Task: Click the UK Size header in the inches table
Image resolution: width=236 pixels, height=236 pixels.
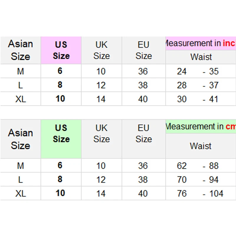Action: point(101,50)
